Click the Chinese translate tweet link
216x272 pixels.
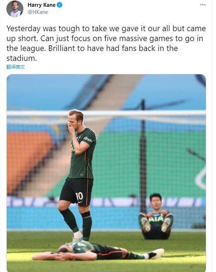click(15, 67)
